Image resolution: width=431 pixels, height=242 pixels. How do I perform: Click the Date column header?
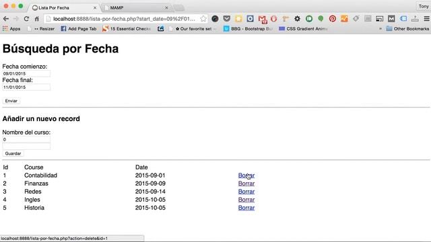(x=141, y=167)
